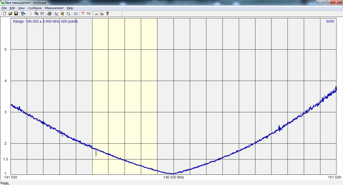This screenshot has width=343, height=185.
Task: Open the File menu
Action: [x=4, y=8]
